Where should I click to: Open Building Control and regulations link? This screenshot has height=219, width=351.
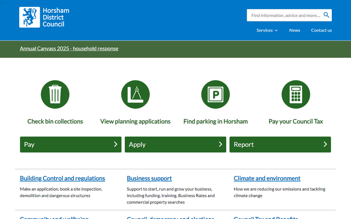63,178
